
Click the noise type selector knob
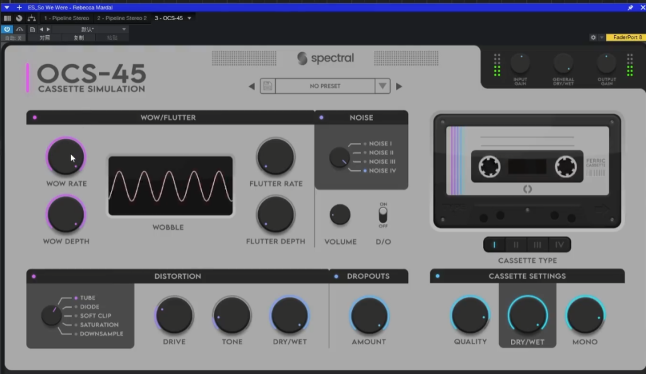coord(339,157)
